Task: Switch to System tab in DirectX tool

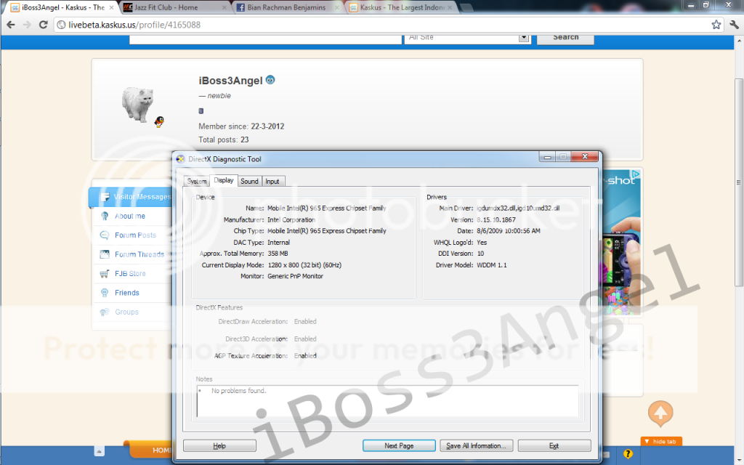Action: point(196,181)
